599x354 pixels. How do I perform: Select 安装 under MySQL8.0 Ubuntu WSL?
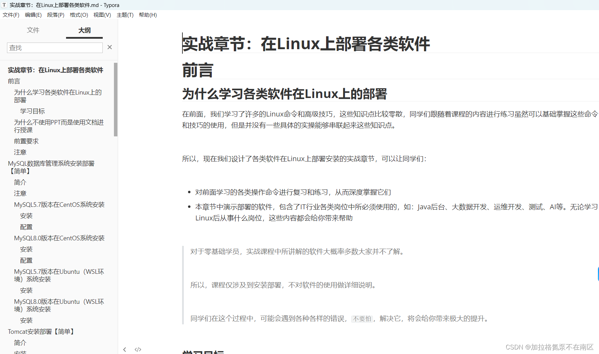tap(26, 321)
